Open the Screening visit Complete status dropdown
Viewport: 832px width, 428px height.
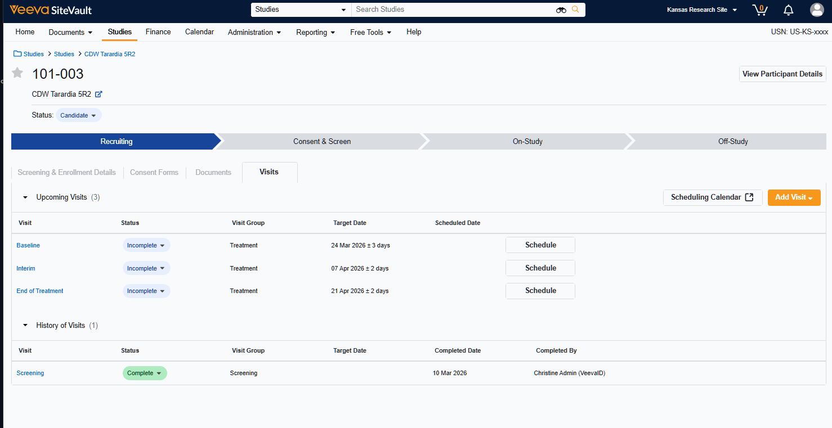(145, 373)
